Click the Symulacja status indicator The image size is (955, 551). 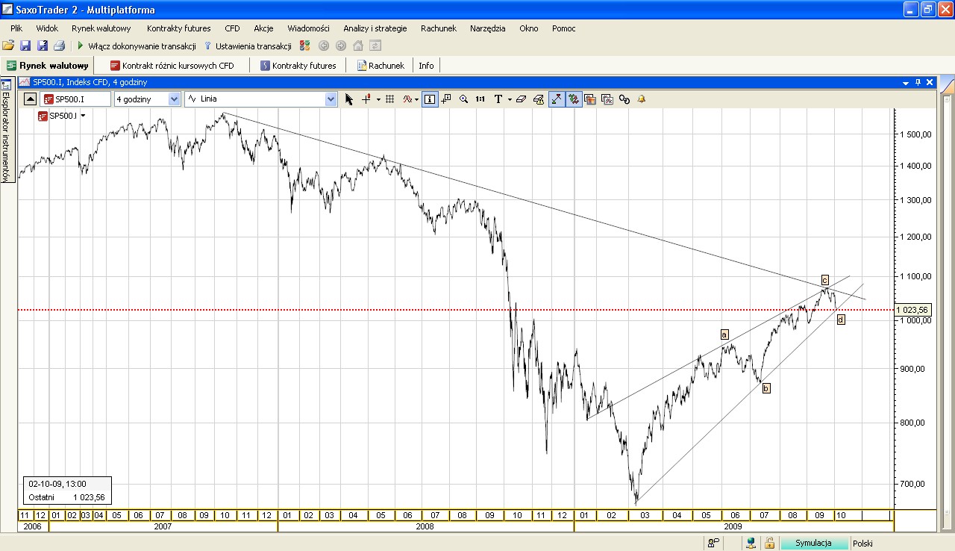pyautogui.click(x=813, y=544)
